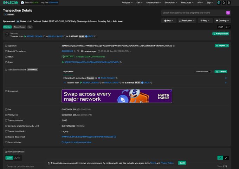Screen dimensions: 239x169
Task: Click the green expand button in Instruction Details
Action: coord(220,158)
